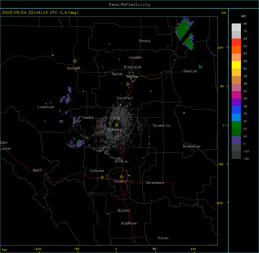Click the Lake Louise label
The height and width of the screenshot is (253, 259).
click(x=5, y=145)
